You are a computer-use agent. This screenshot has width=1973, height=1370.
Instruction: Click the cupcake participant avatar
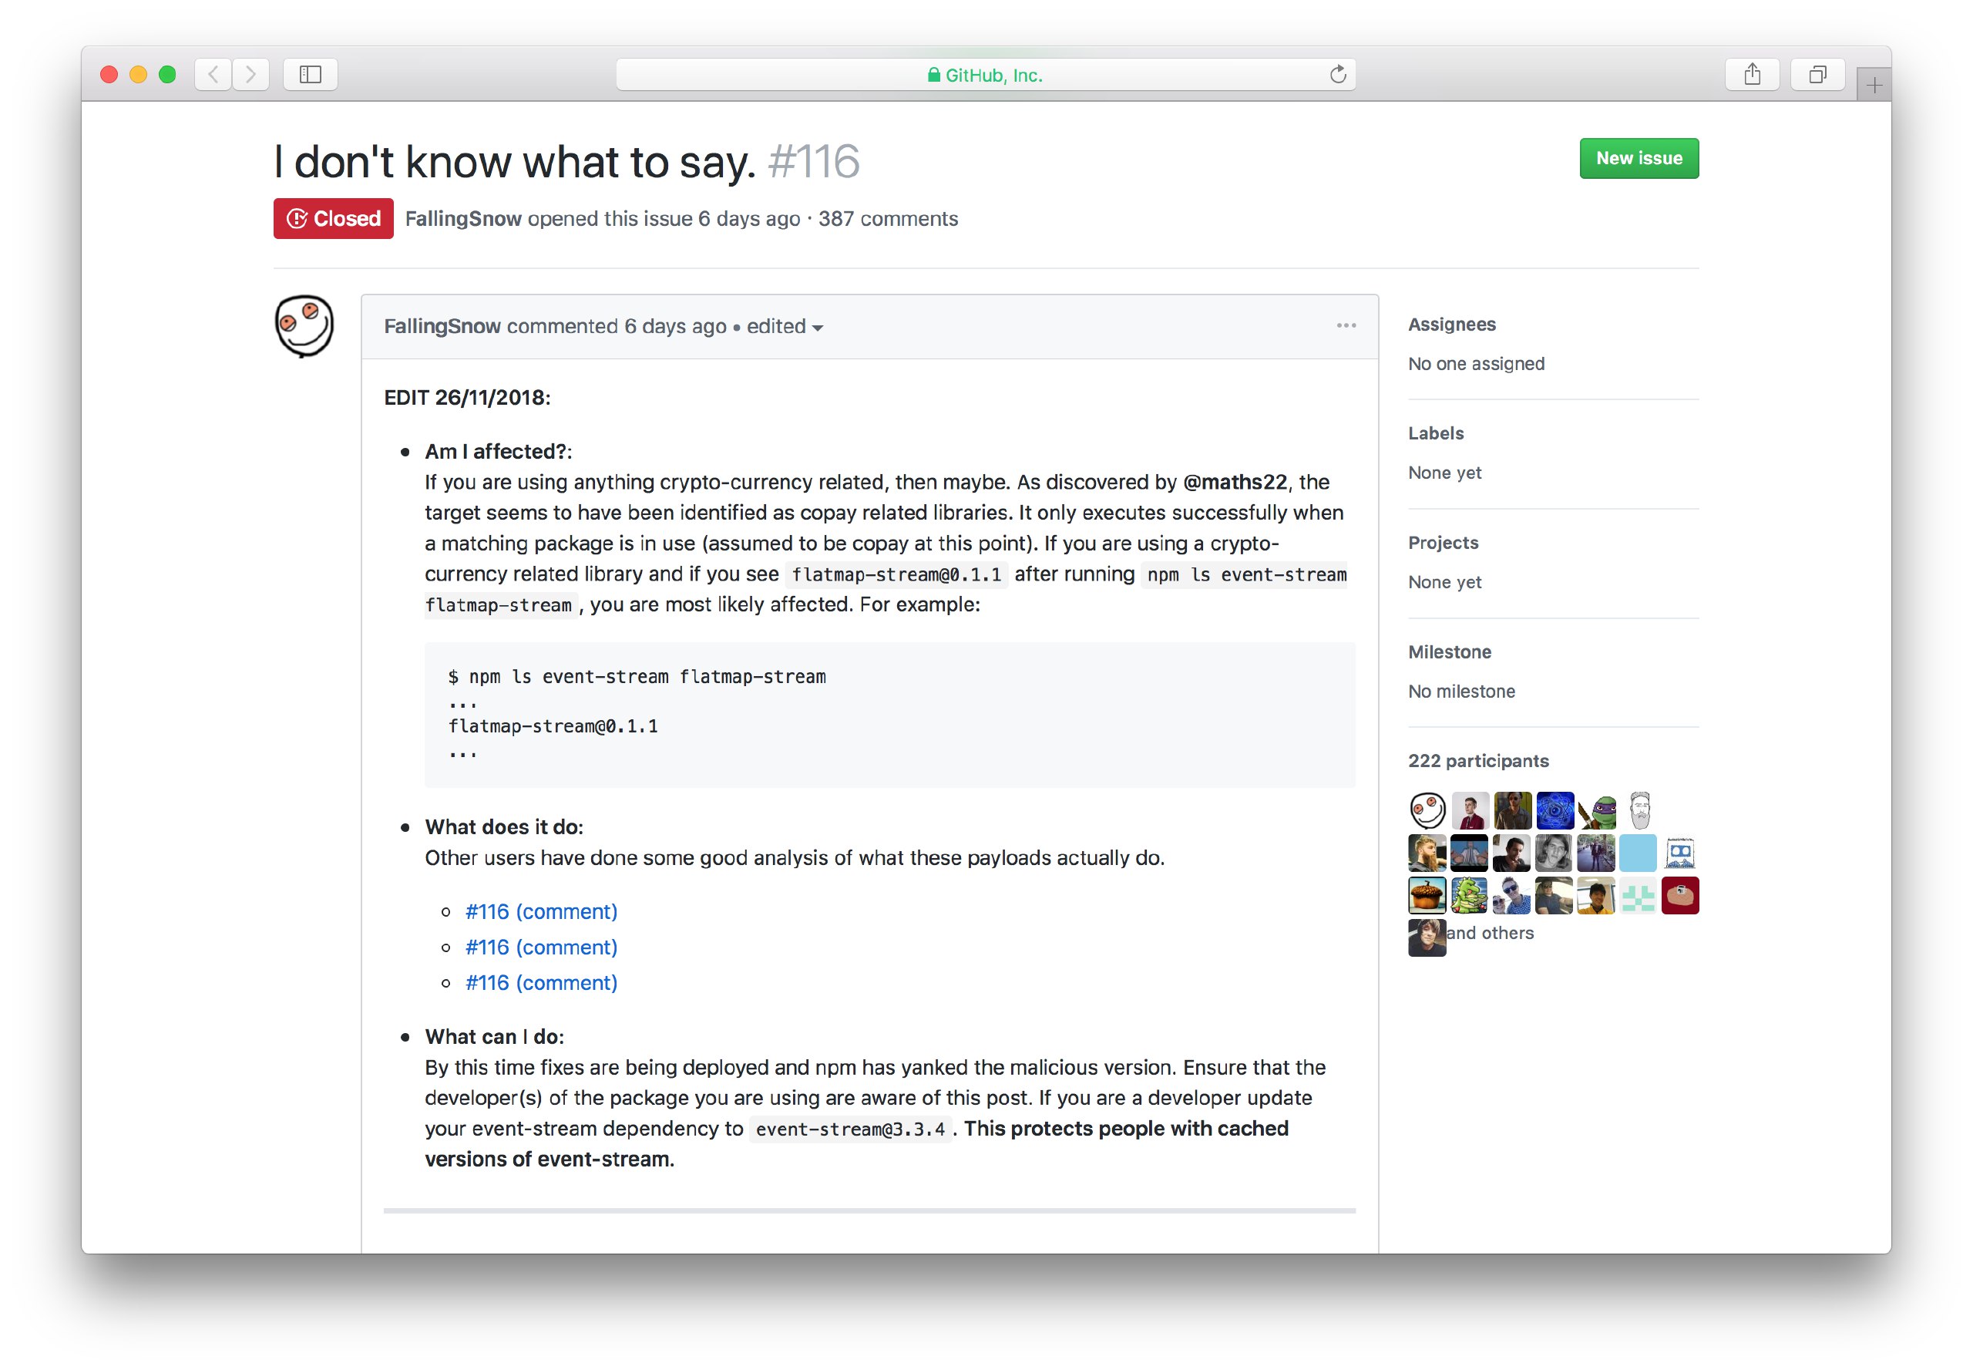pos(1427,895)
